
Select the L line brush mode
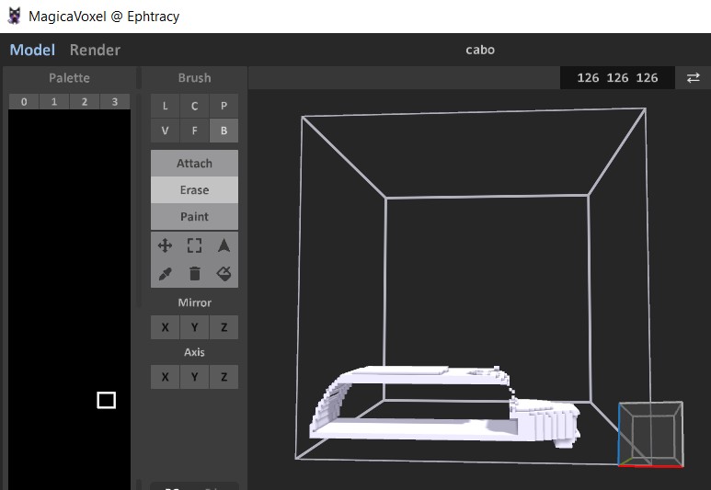tap(165, 106)
